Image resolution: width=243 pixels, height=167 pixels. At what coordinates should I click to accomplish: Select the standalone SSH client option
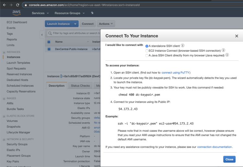[147, 46]
